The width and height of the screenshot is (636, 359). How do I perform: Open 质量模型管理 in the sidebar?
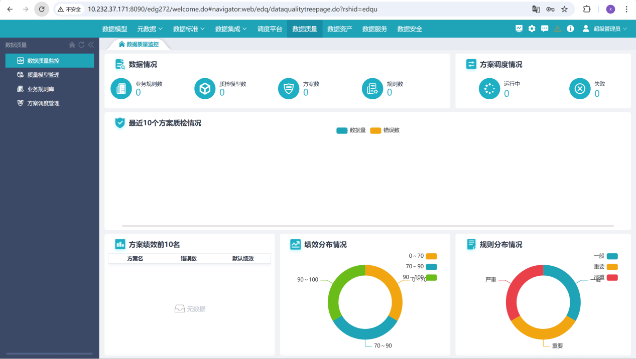(43, 75)
